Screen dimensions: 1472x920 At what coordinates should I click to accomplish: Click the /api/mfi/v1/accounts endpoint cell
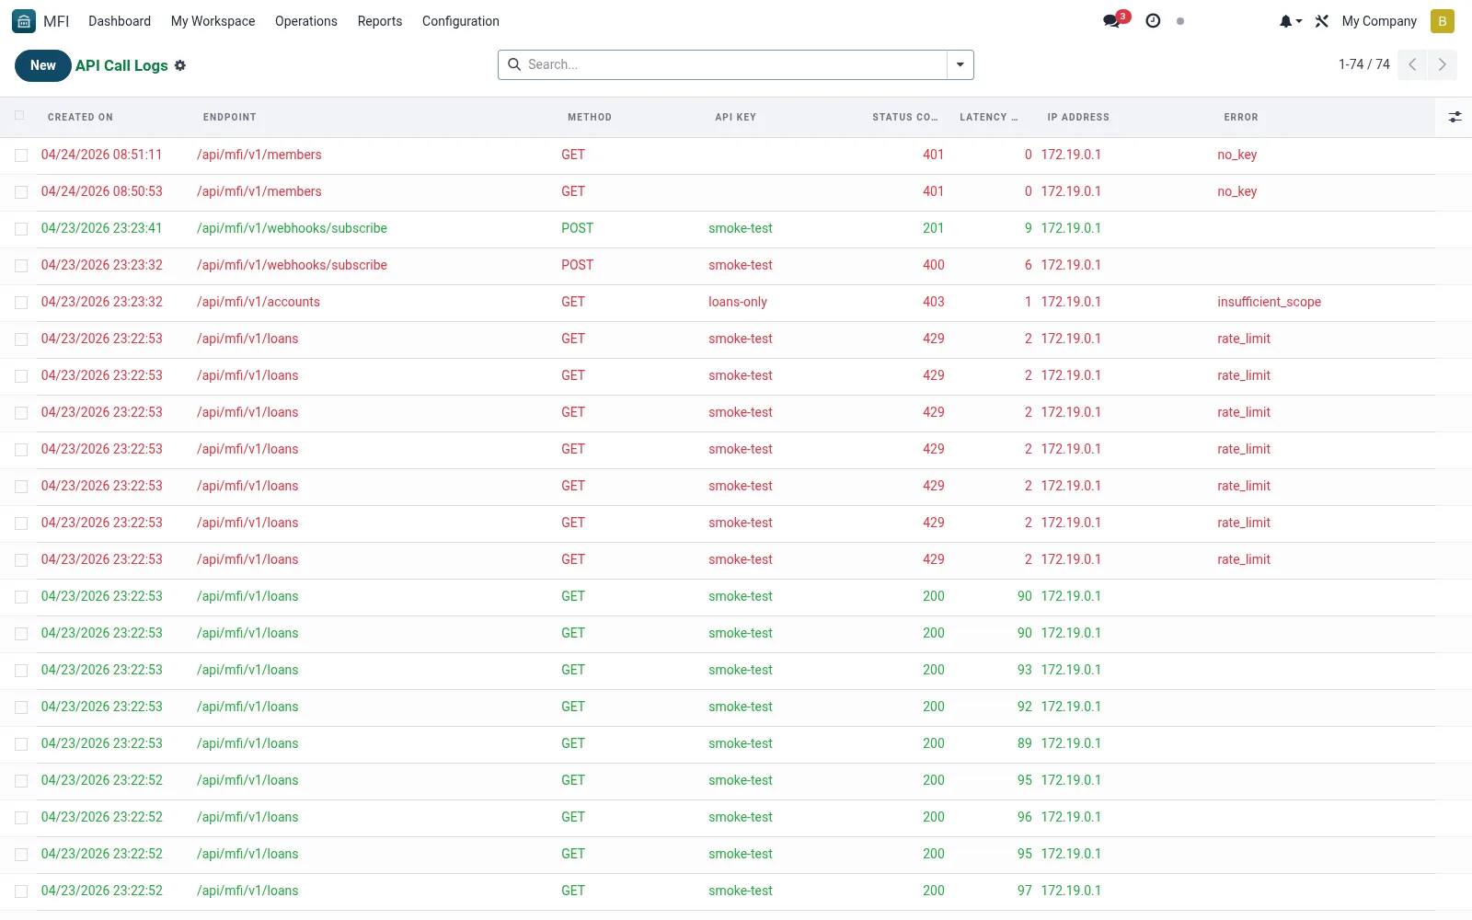pyautogui.click(x=259, y=302)
